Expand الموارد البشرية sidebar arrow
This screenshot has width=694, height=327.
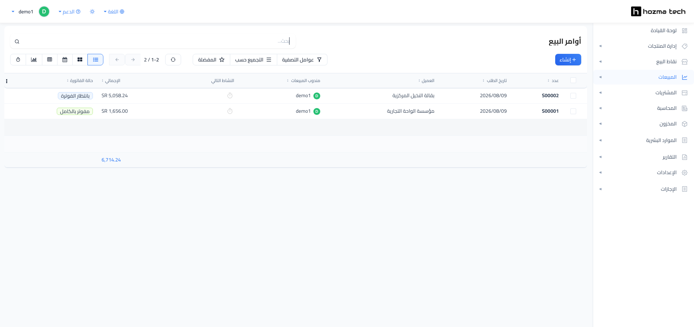click(600, 141)
